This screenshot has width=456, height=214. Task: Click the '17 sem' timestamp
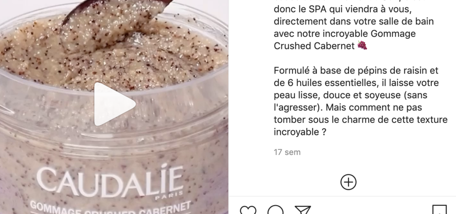click(x=287, y=152)
